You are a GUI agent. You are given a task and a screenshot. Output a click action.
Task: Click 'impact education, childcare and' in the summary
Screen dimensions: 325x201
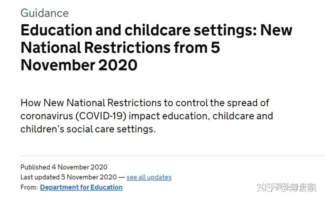coord(201,116)
